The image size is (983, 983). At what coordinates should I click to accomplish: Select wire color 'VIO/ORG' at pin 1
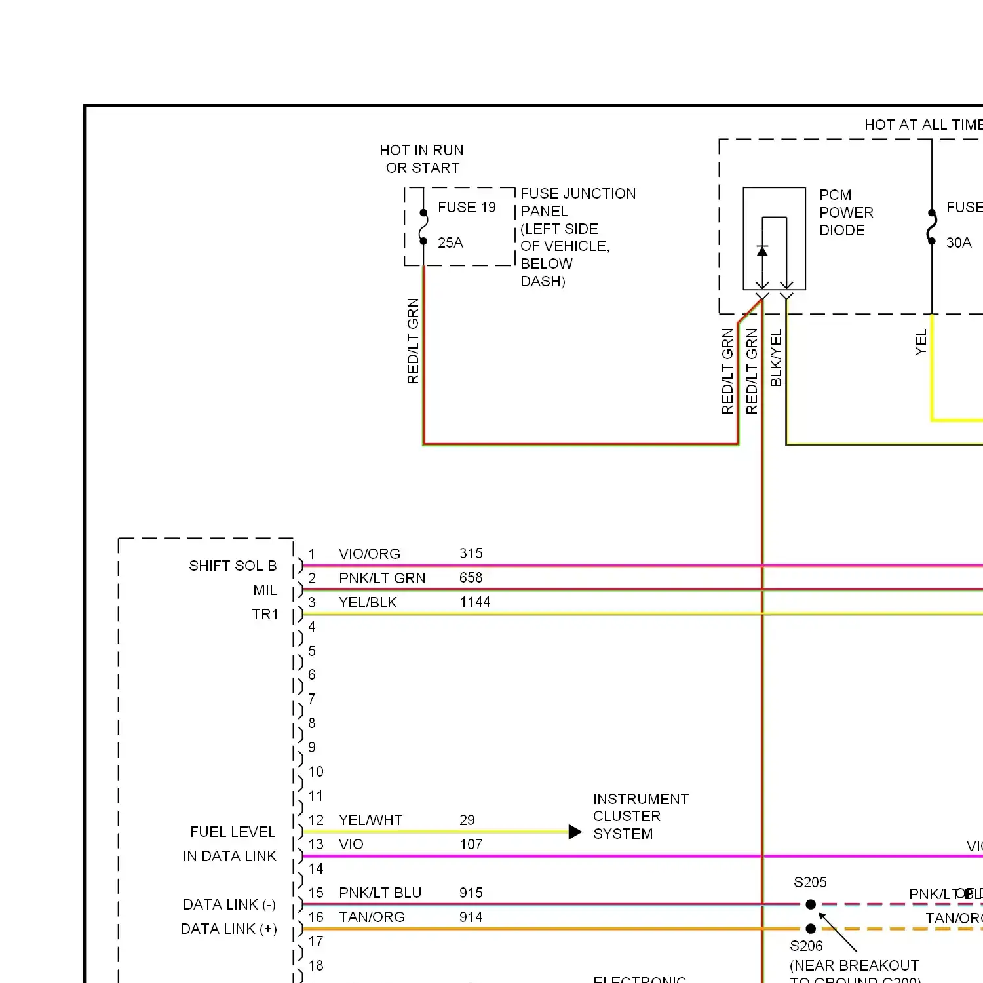point(370,554)
